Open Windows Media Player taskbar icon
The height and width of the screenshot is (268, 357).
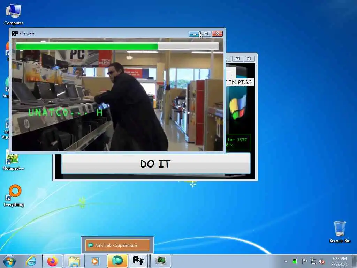click(95, 261)
